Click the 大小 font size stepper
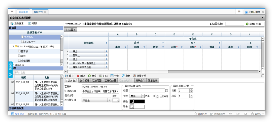The width and height of the screenshot is (274, 124). (x=157, y=96)
